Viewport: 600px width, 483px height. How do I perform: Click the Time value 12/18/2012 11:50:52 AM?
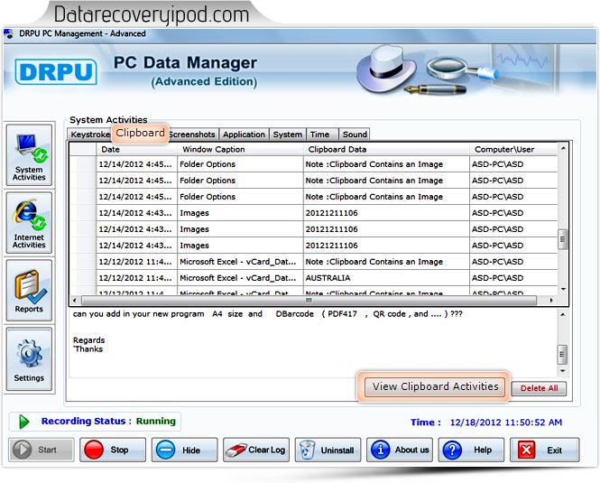pos(506,423)
